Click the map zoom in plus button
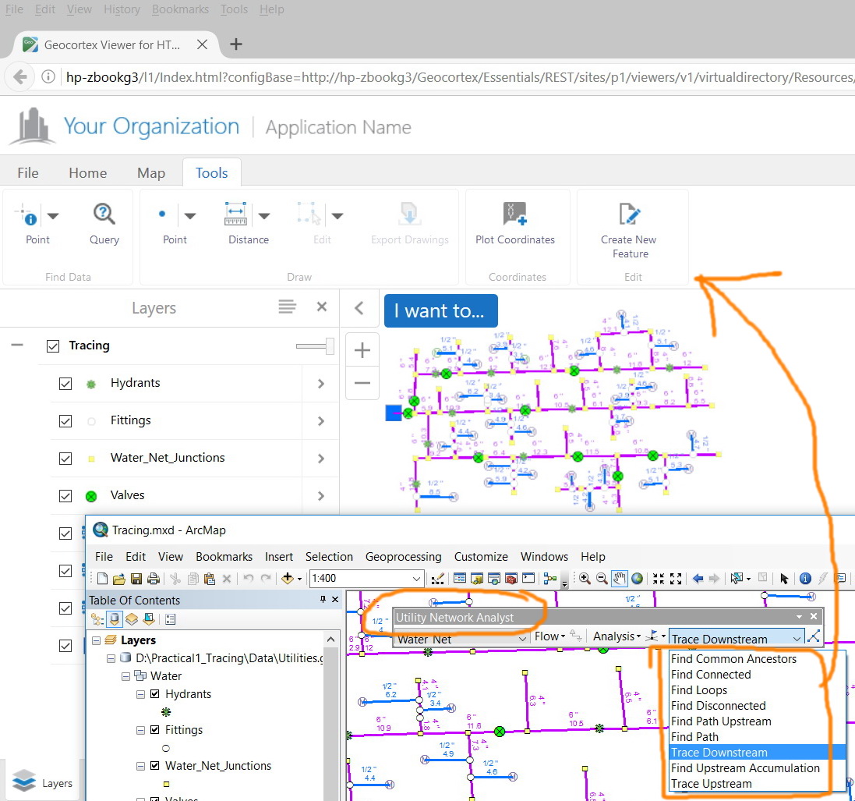 coord(362,349)
